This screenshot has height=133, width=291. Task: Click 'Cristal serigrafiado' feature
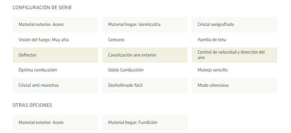[x=234, y=25]
